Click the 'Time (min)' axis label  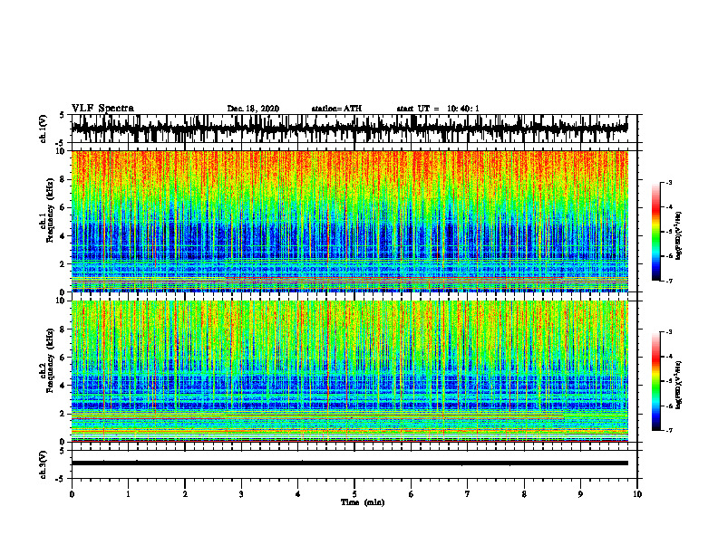pyautogui.click(x=363, y=502)
